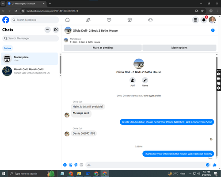Open the tab search dropdown arrow
Image resolution: width=221 pixels, height=177 pixels.
click(x=3, y=4)
